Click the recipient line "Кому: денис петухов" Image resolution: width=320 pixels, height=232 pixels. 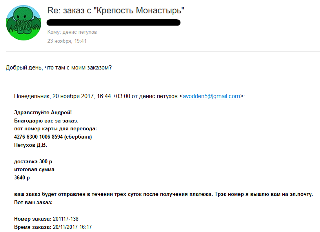[72, 32]
